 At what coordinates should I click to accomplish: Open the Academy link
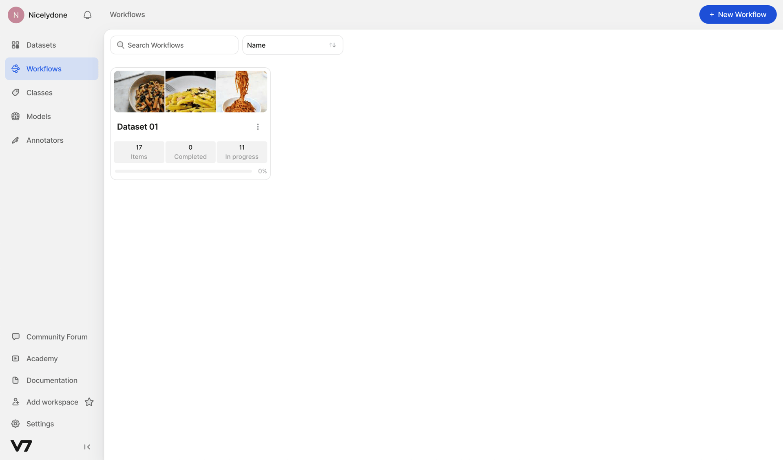(x=42, y=358)
